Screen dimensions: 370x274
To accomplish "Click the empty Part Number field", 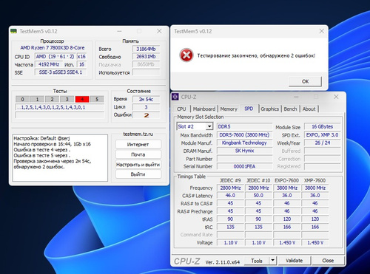I will tap(244, 159).
